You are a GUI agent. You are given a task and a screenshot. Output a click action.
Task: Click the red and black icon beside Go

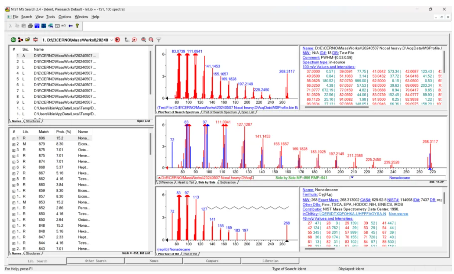click(20, 40)
